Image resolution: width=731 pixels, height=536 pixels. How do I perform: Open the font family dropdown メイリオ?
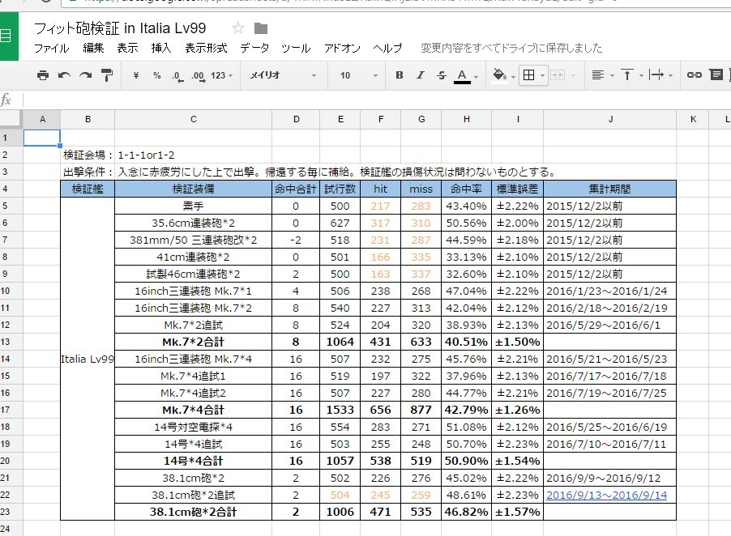(283, 75)
